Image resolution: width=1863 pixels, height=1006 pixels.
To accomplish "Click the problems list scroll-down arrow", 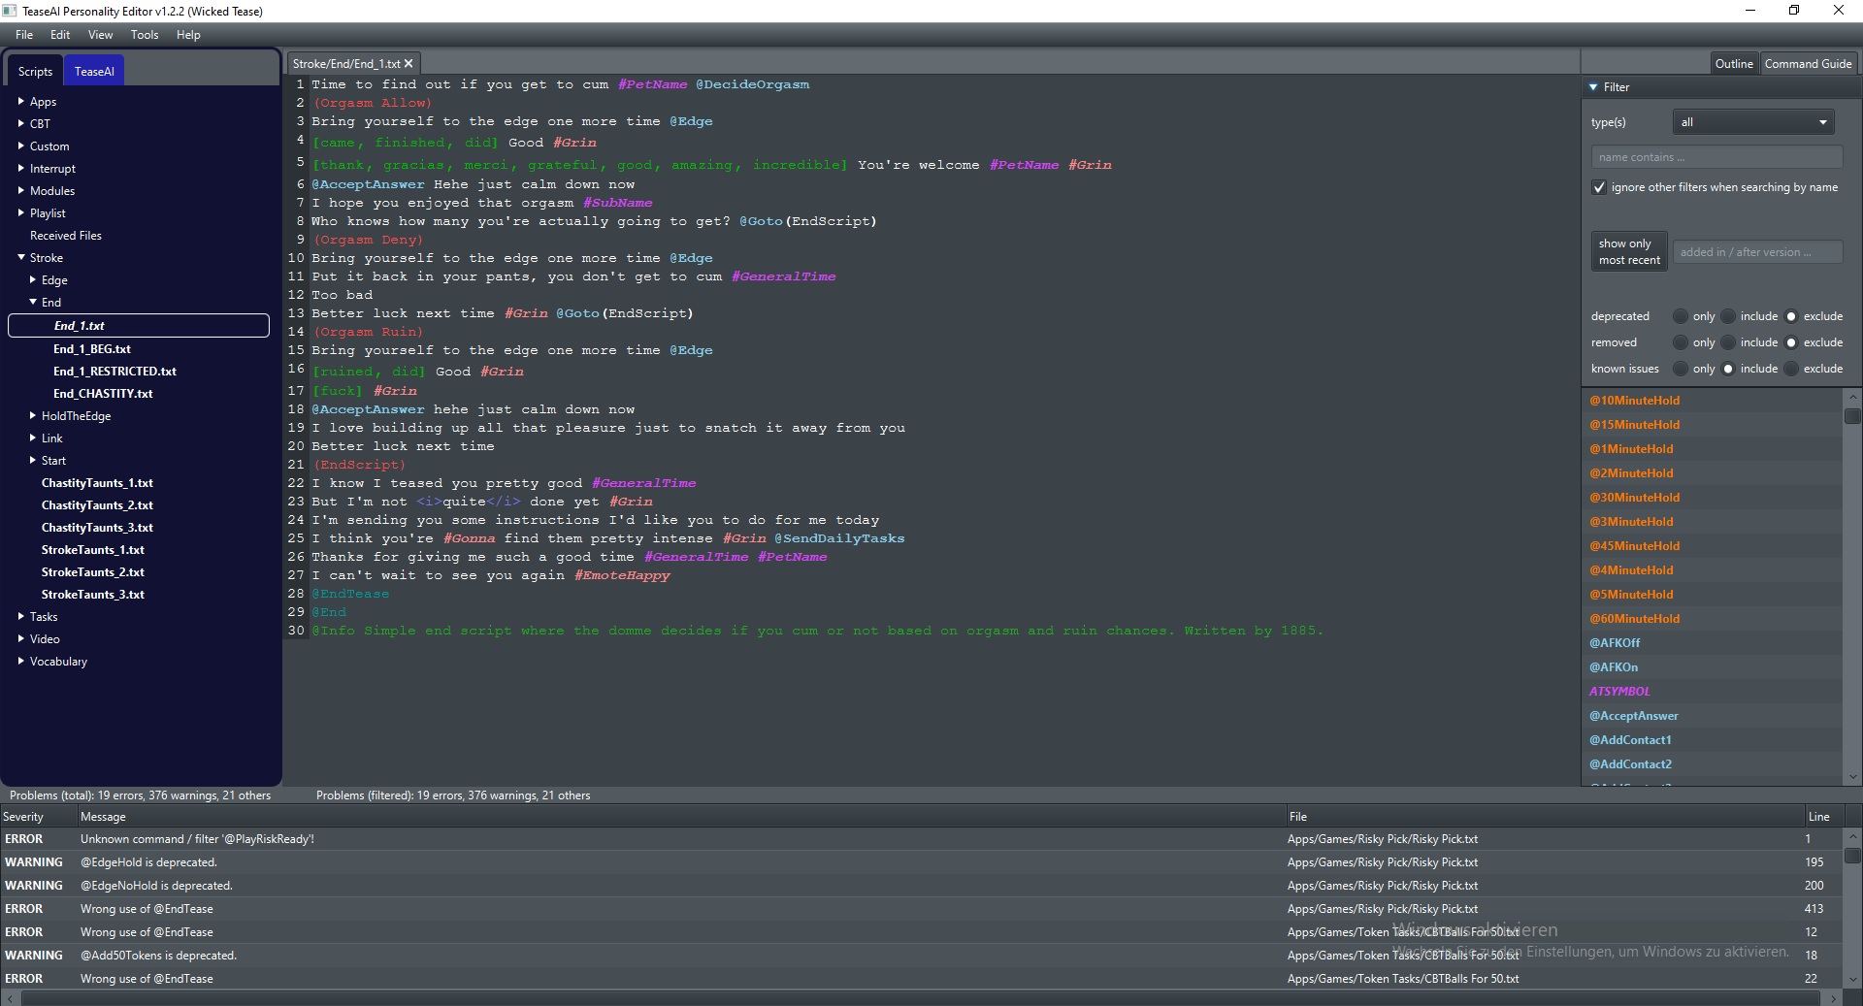I will point(1852,979).
